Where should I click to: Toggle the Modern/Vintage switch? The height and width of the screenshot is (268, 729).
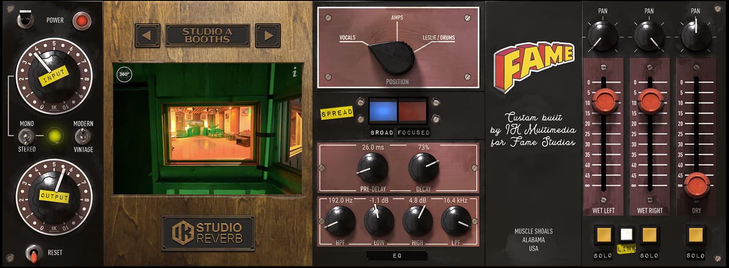82,137
